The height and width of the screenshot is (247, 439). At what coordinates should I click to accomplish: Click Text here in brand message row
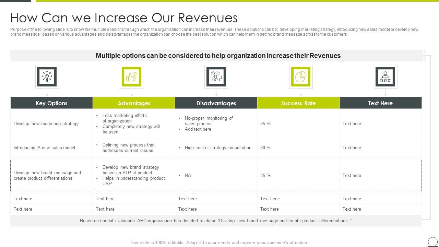(352, 176)
